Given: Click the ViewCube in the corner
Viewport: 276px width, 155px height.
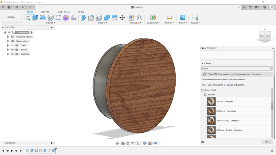Looking at the screenshot, I should click(265, 36).
